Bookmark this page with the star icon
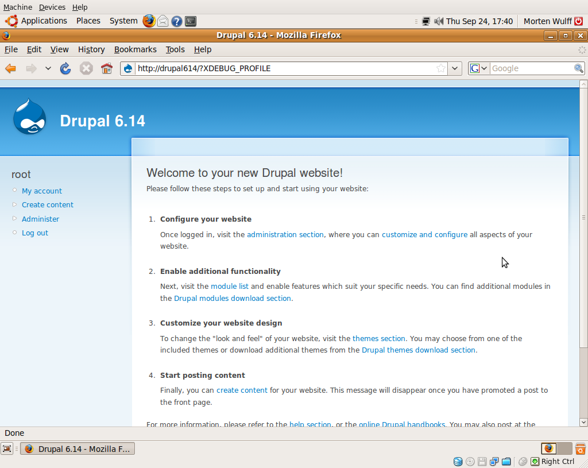 point(441,68)
